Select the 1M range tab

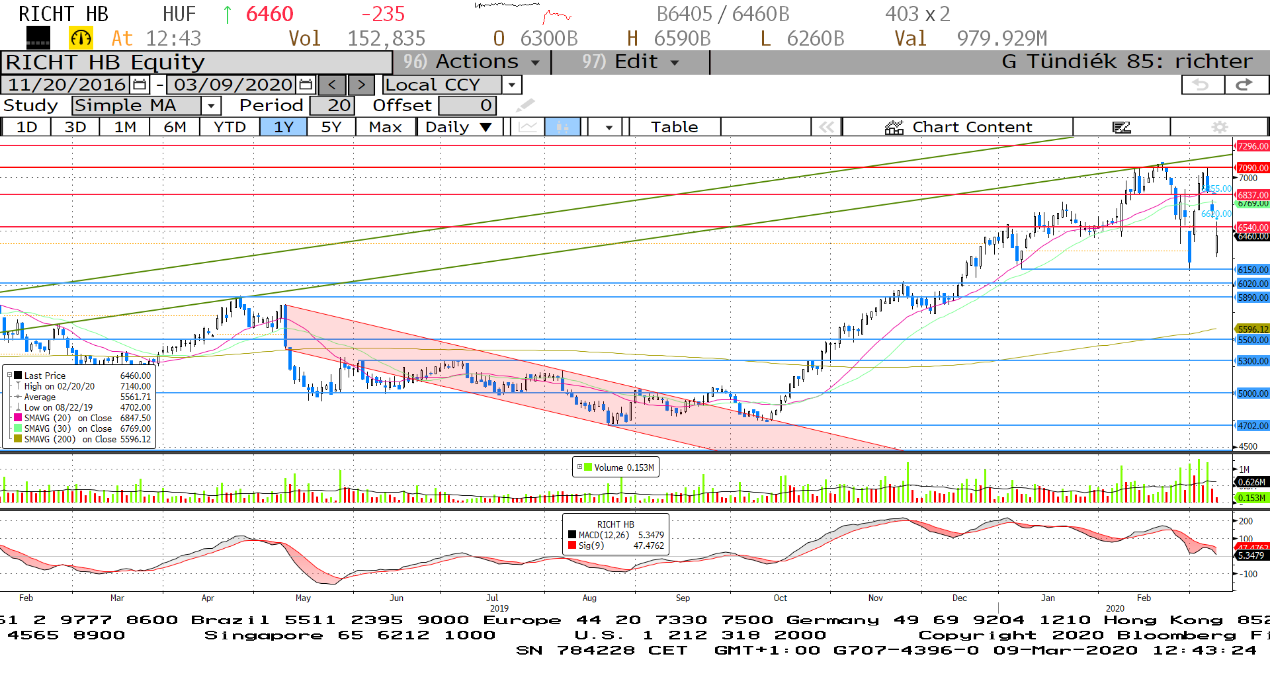[x=124, y=127]
